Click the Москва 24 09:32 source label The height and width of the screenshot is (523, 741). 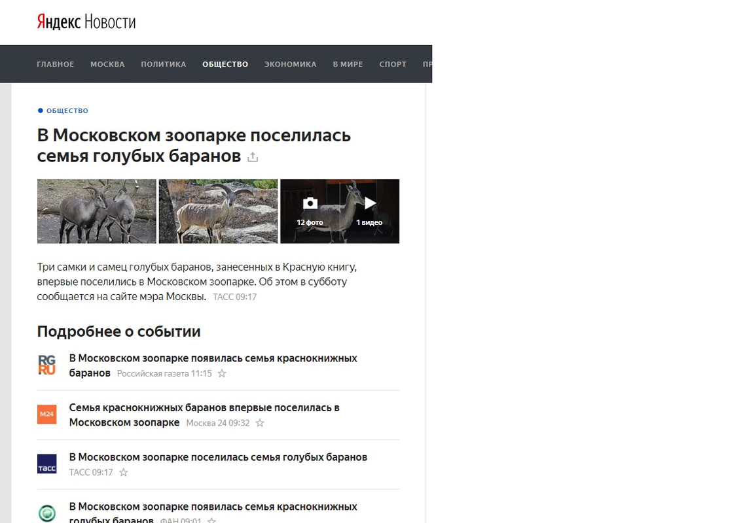tap(217, 423)
